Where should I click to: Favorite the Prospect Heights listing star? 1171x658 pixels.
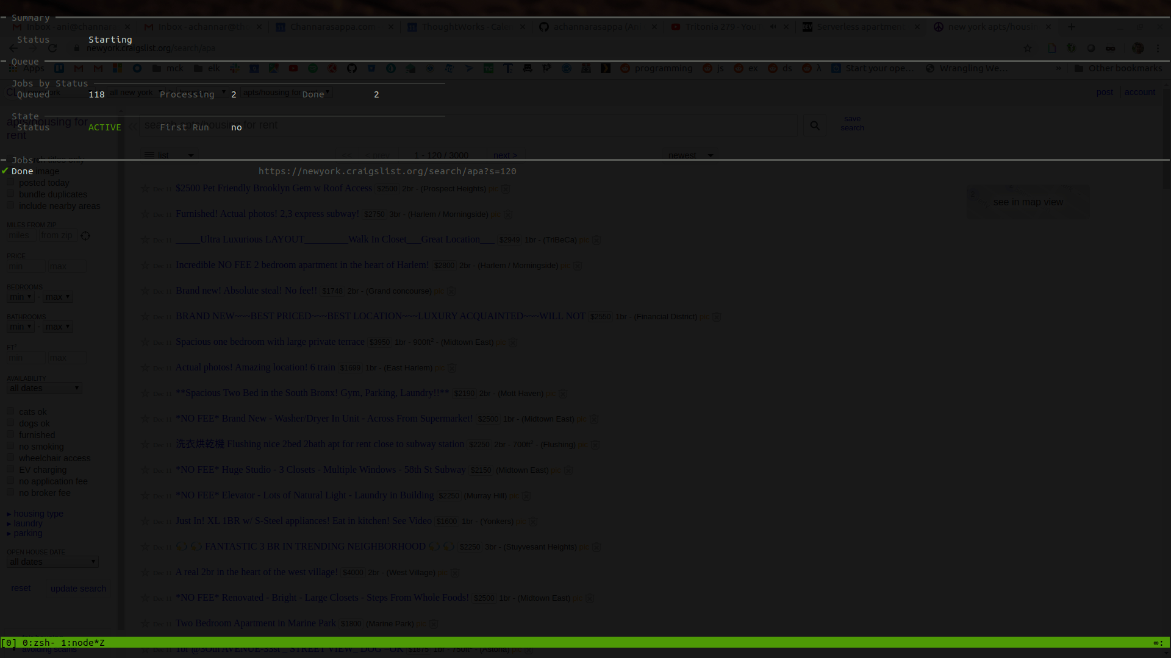click(x=145, y=188)
